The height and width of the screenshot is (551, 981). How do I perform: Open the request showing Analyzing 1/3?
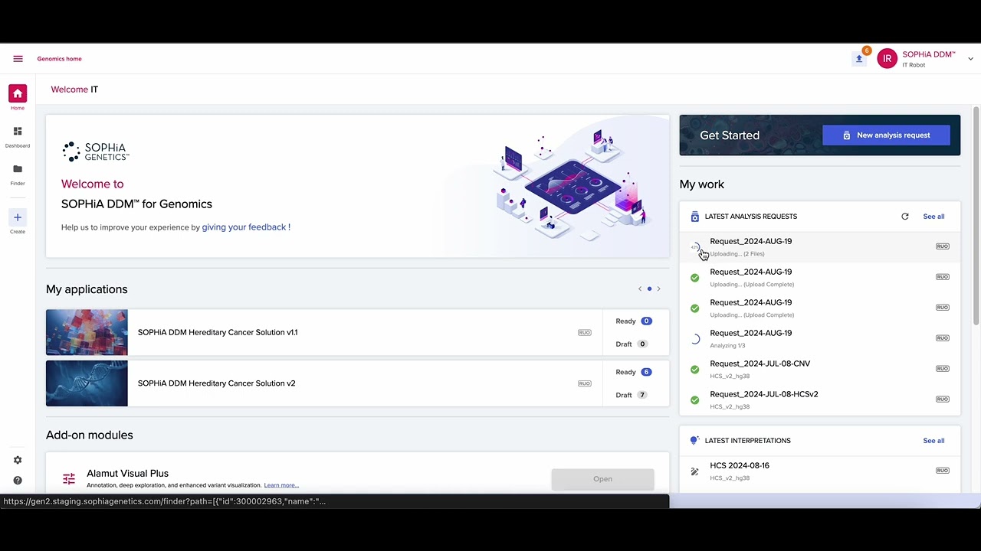coord(819,339)
